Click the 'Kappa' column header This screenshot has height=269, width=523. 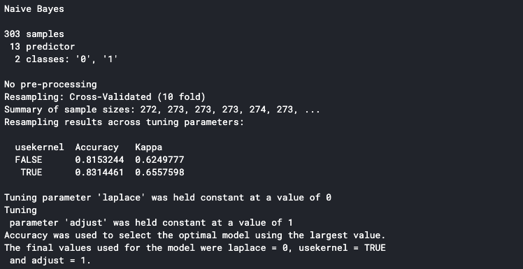[x=148, y=147]
